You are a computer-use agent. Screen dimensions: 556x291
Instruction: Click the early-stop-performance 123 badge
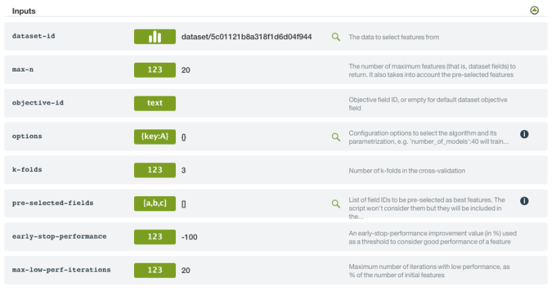pyautogui.click(x=155, y=237)
